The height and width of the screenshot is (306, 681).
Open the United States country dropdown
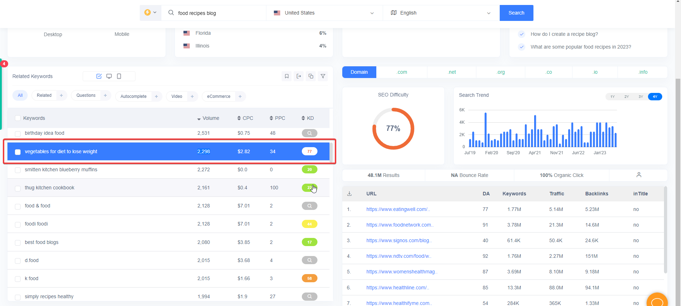324,13
